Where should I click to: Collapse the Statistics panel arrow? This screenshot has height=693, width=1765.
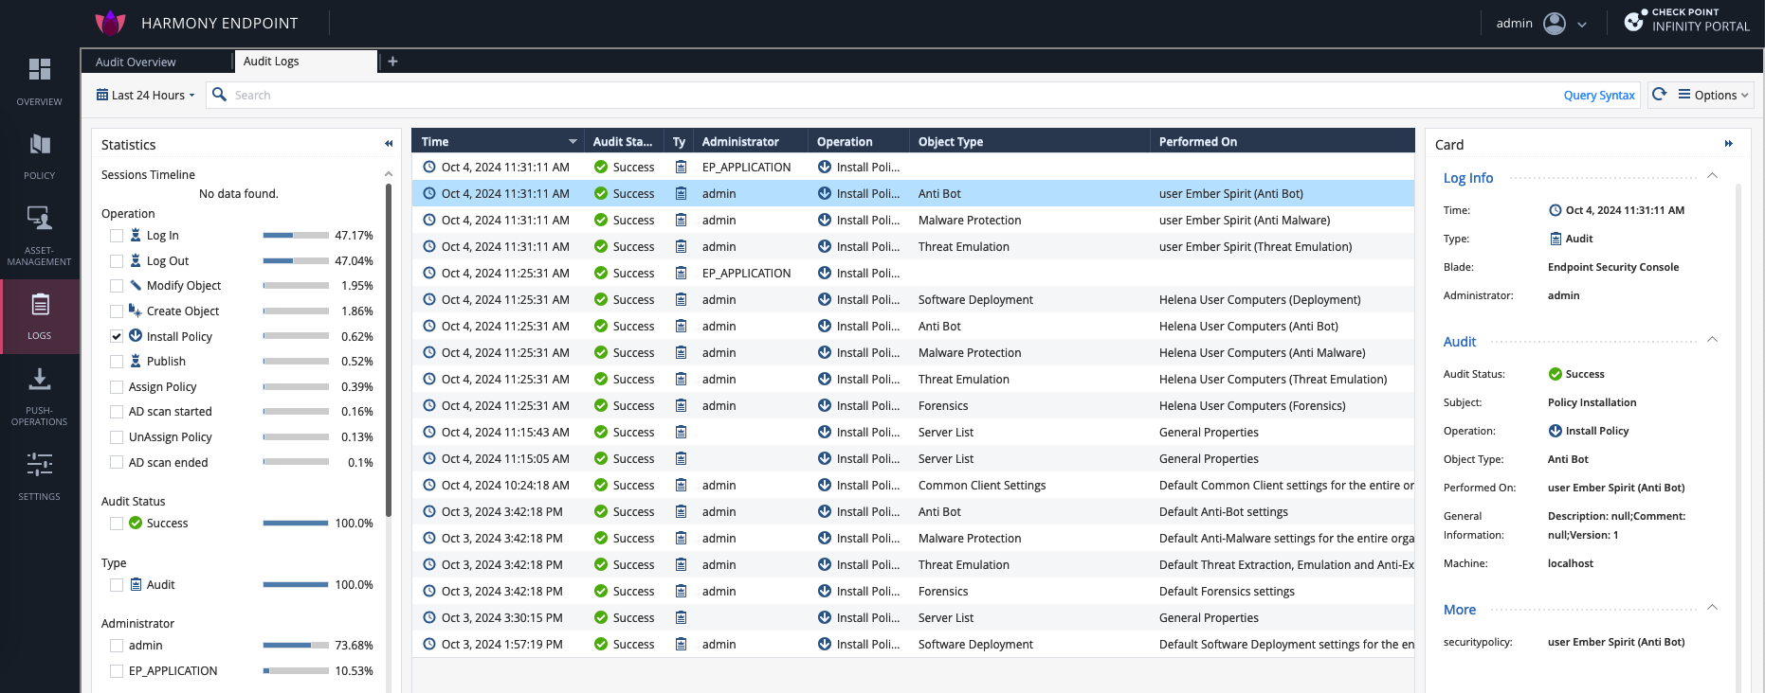tap(389, 144)
